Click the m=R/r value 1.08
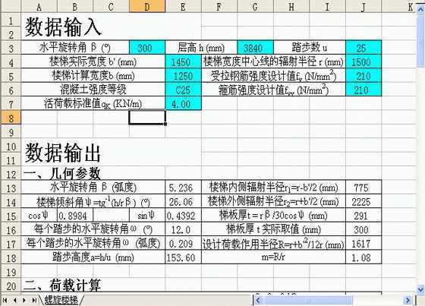The image size is (425, 306). click(x=364, y=257)
